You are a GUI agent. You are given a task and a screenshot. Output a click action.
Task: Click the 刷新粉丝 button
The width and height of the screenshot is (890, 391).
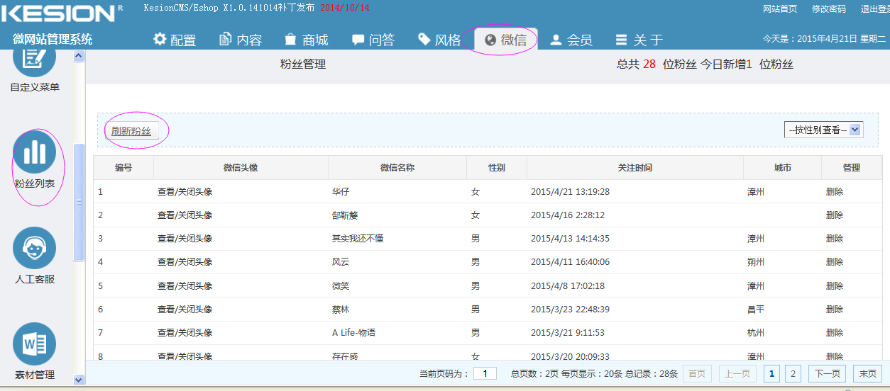click(131, 131)
